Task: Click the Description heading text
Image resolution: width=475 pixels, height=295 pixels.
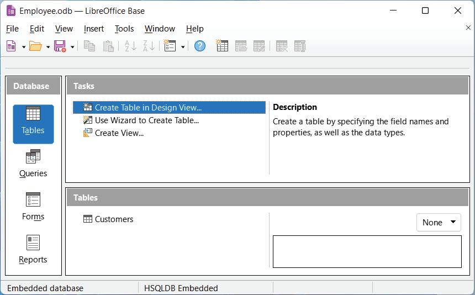Action: pos(295,107)
